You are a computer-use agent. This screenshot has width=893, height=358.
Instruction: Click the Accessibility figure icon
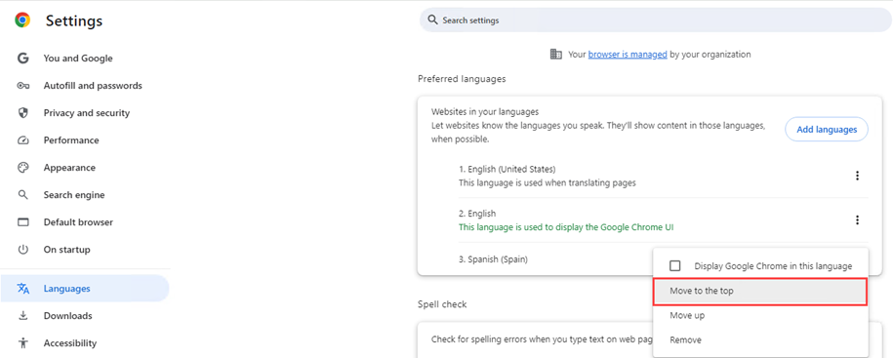(22, 342)
